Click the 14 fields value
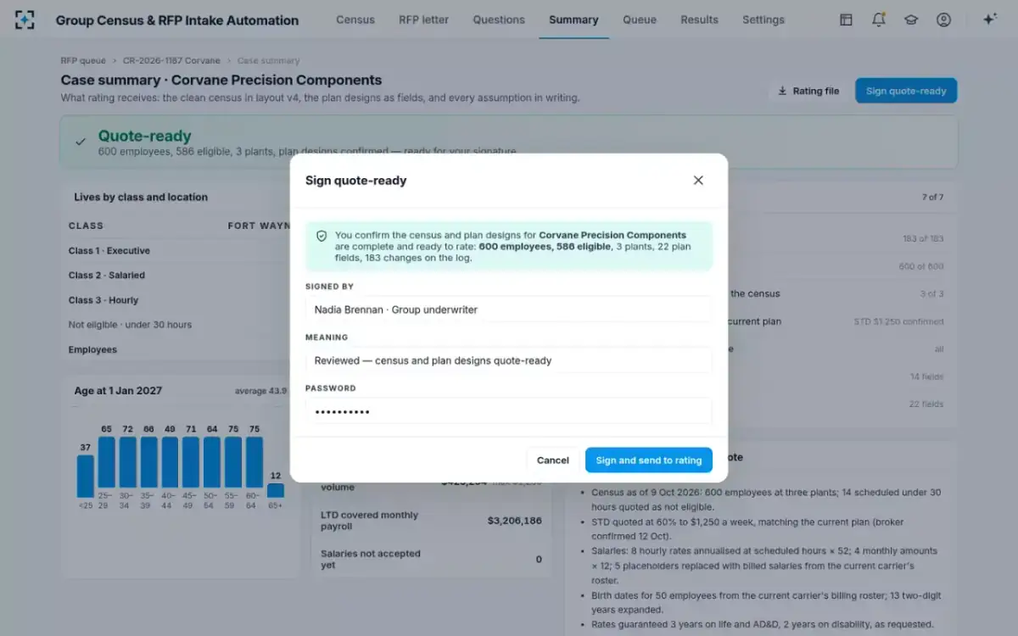Screen dimensions: 1018x636 (x=926, y=377)
